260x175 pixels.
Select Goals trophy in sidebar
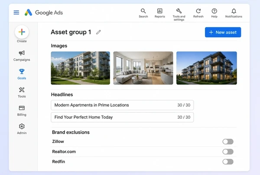22,74
